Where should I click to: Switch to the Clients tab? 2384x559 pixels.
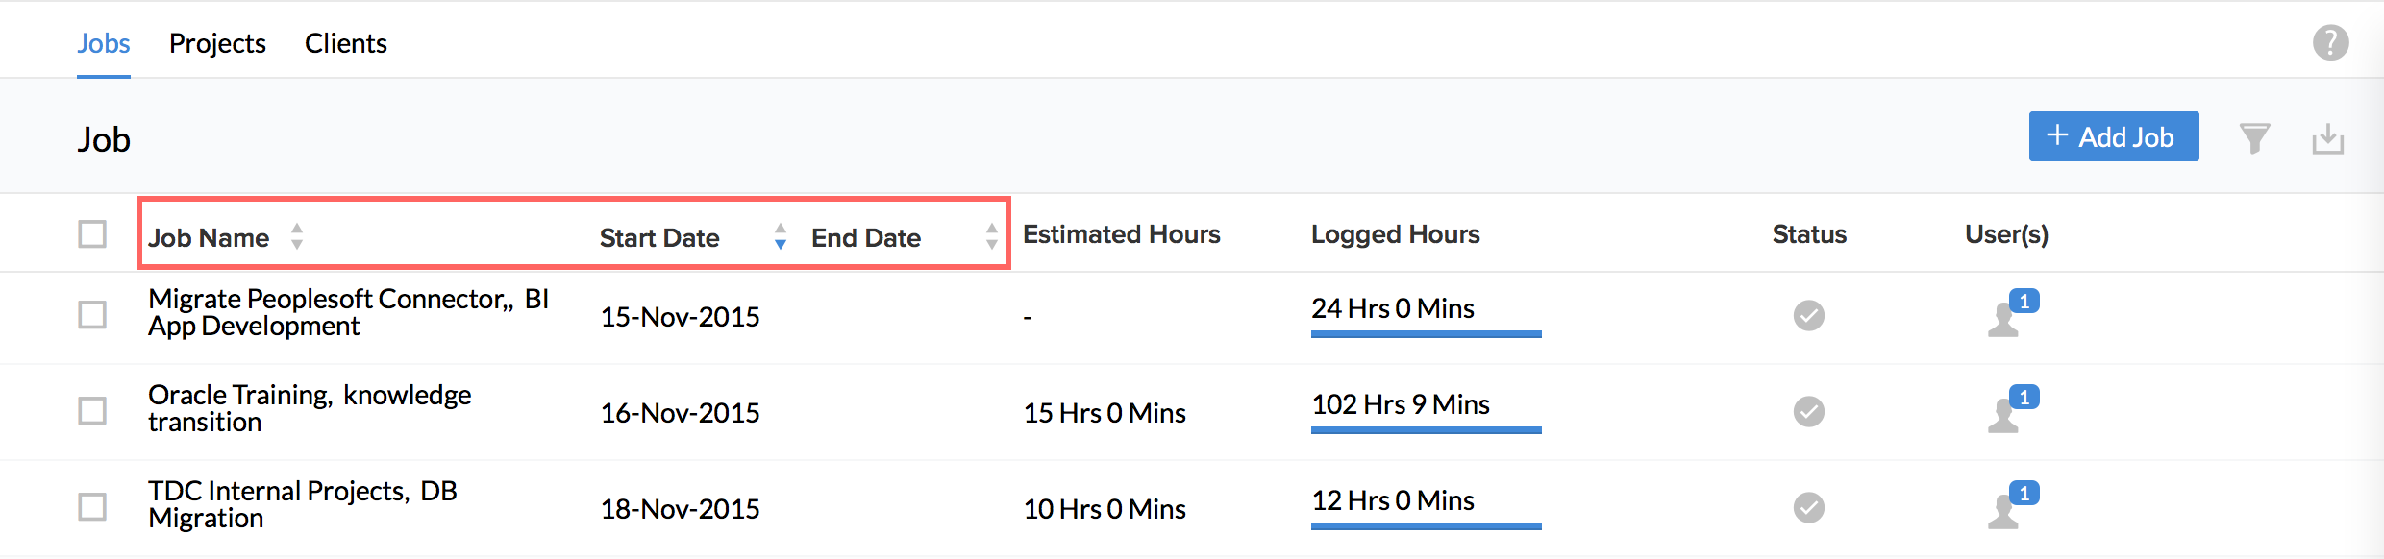point(345,43)
